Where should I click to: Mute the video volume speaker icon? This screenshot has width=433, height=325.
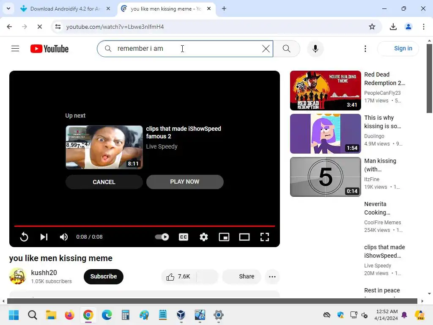(64, 237)
